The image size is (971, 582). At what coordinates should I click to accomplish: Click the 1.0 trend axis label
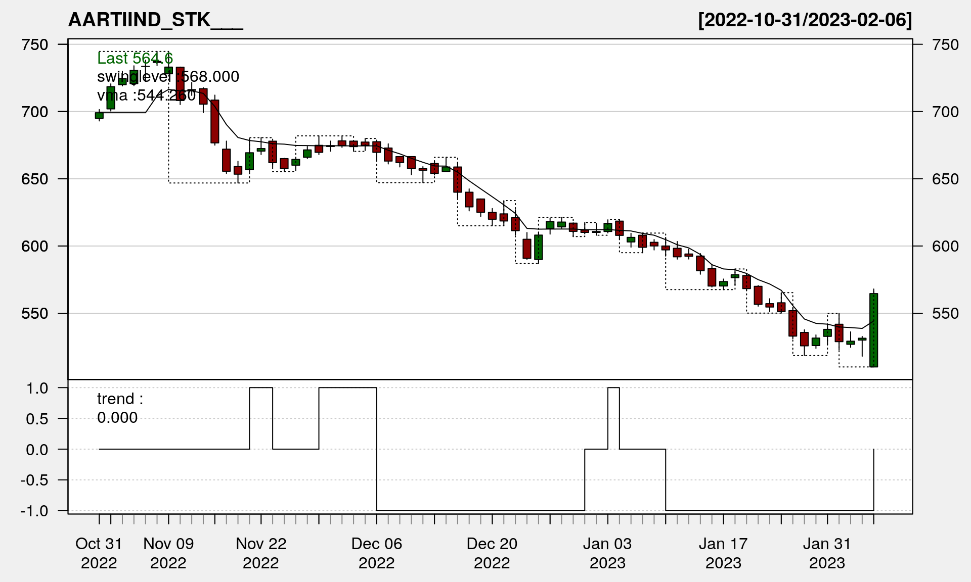[37, 389]
